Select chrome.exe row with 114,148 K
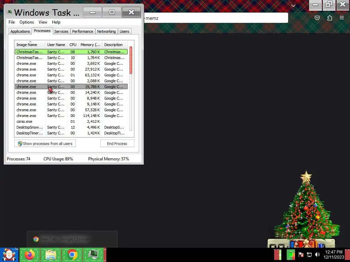This screenshot has height=262, width=350. 71,116
